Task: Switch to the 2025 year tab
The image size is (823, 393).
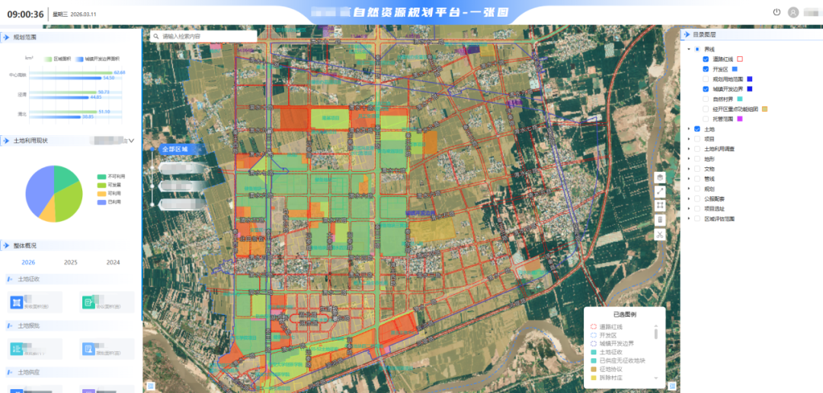Action: [x=70, y=262]
